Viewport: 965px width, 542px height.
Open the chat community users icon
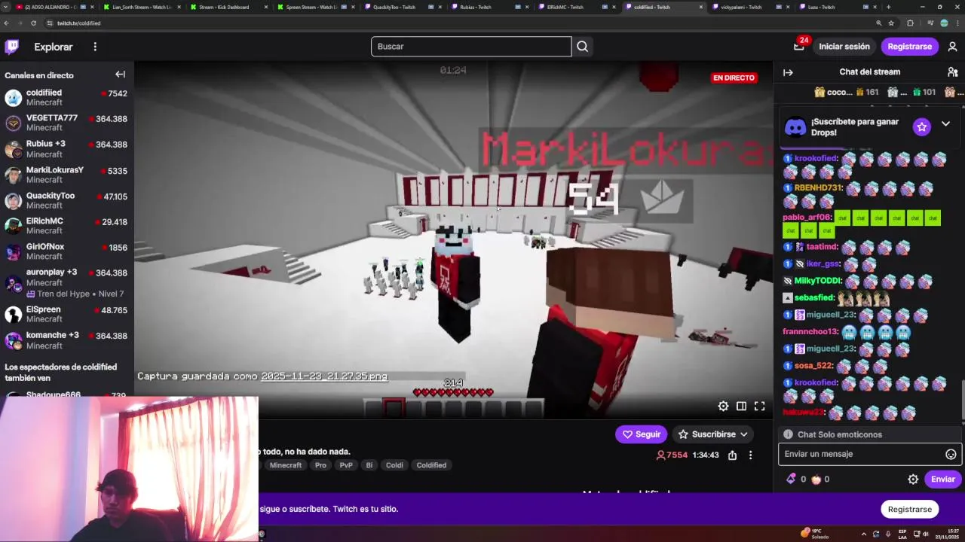tap(952, 72)
